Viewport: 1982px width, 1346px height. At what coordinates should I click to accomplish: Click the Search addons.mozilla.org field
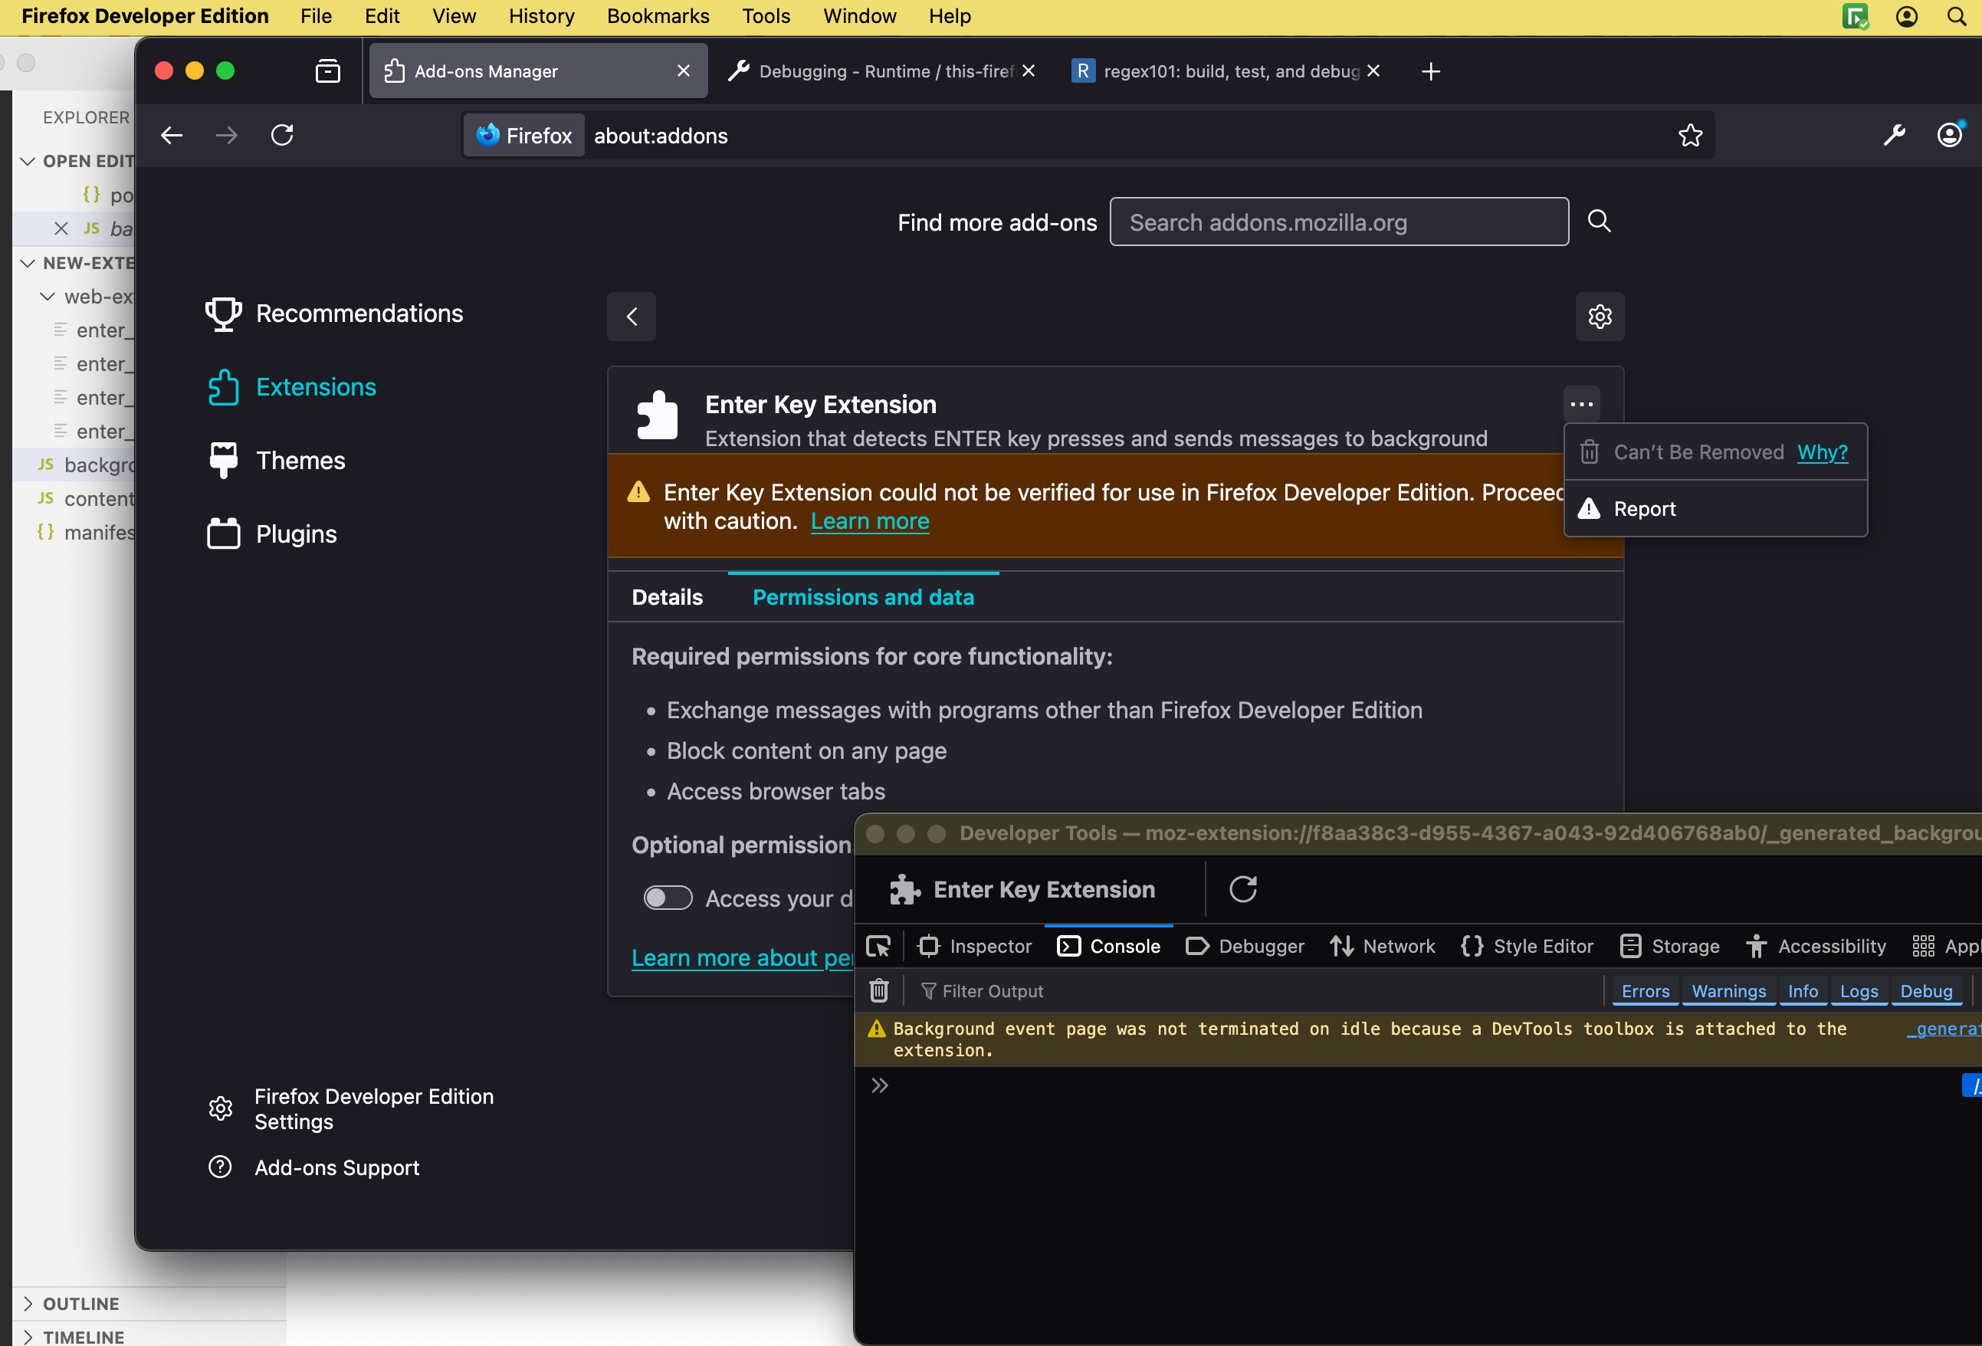point(1338,222)
